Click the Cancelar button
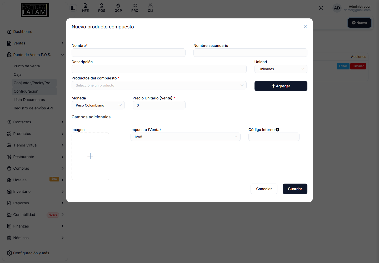Image resolution: width=379 pixels, height=263 pixels. [264, 189]
